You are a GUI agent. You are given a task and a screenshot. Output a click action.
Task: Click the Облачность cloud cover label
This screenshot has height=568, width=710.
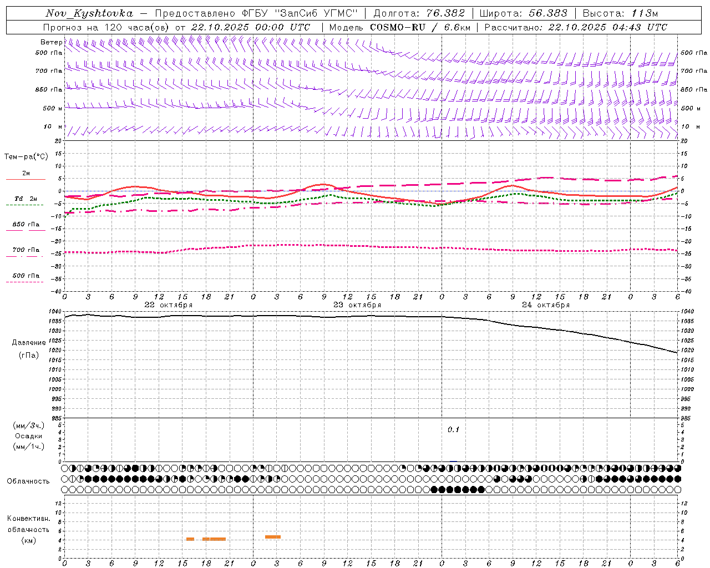[28, 481]
